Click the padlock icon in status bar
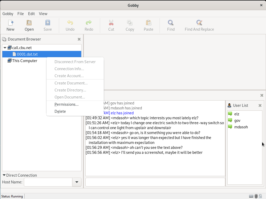266x199 pixels. click(x=260, y=196)
